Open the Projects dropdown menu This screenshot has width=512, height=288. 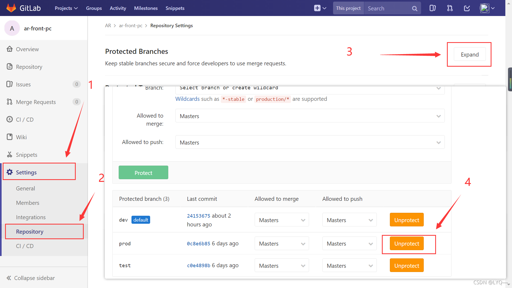(66, 8)
